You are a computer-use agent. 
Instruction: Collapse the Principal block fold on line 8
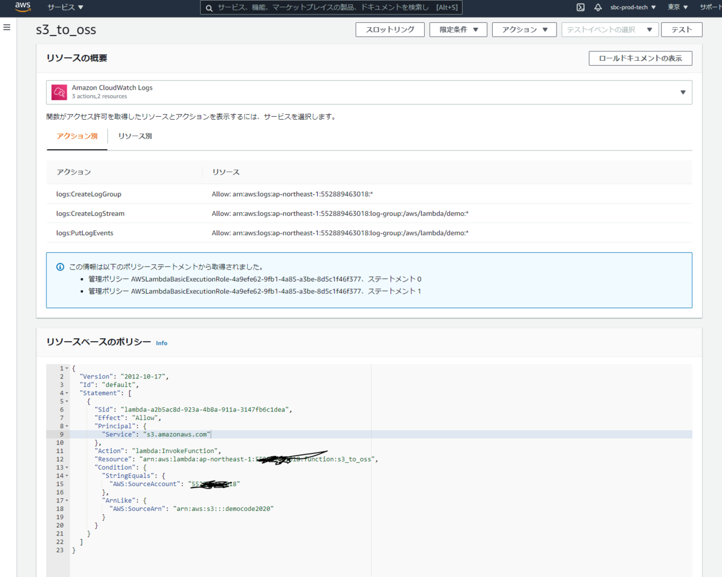point(67,426)
